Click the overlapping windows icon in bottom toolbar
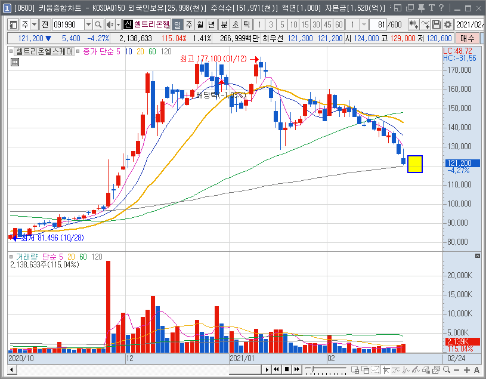This screenshot has height=379, width=486. [x=365, y=369]
